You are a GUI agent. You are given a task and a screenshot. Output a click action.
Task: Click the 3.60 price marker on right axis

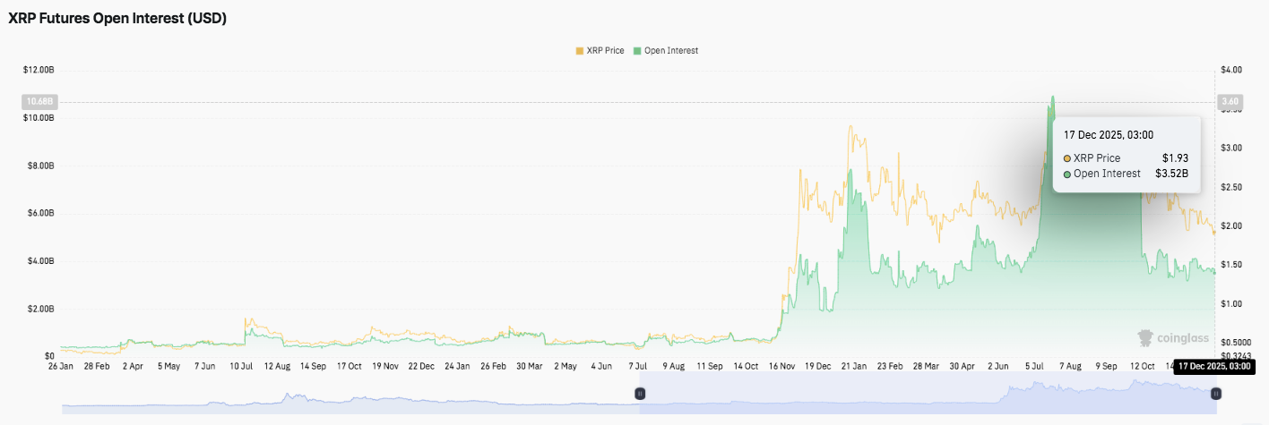click(1230, 102)
